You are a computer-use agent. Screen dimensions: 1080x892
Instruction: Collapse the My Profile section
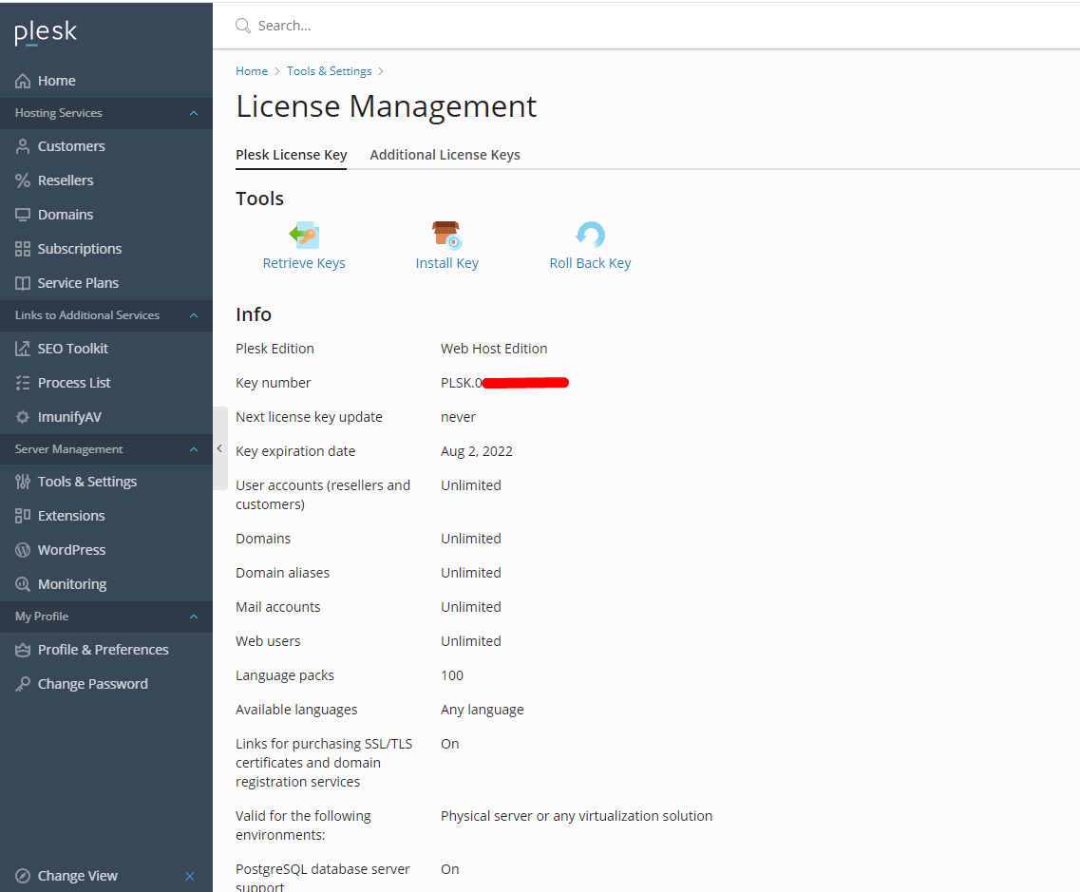pyautogui.click(x=194, y=617)
